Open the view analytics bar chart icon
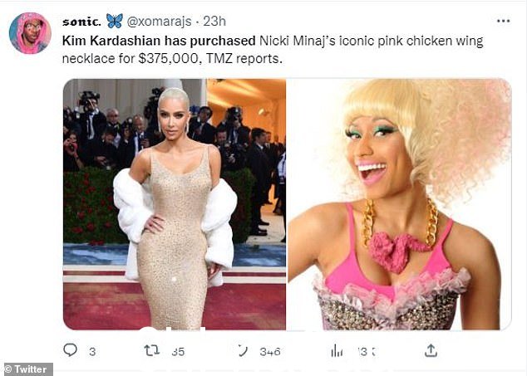527x376 pixels. pos(337,351)
